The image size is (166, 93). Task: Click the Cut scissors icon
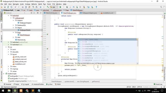click(x=23, y=7)
